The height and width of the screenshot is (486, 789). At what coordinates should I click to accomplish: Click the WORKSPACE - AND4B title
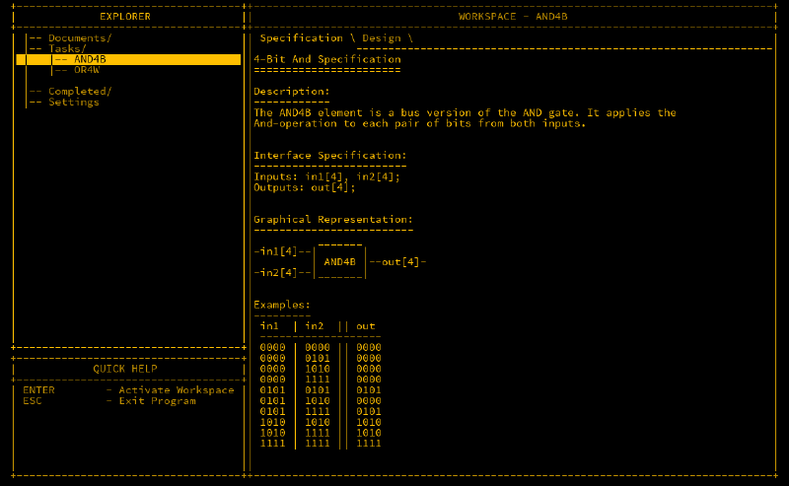(x=513, y=17)
